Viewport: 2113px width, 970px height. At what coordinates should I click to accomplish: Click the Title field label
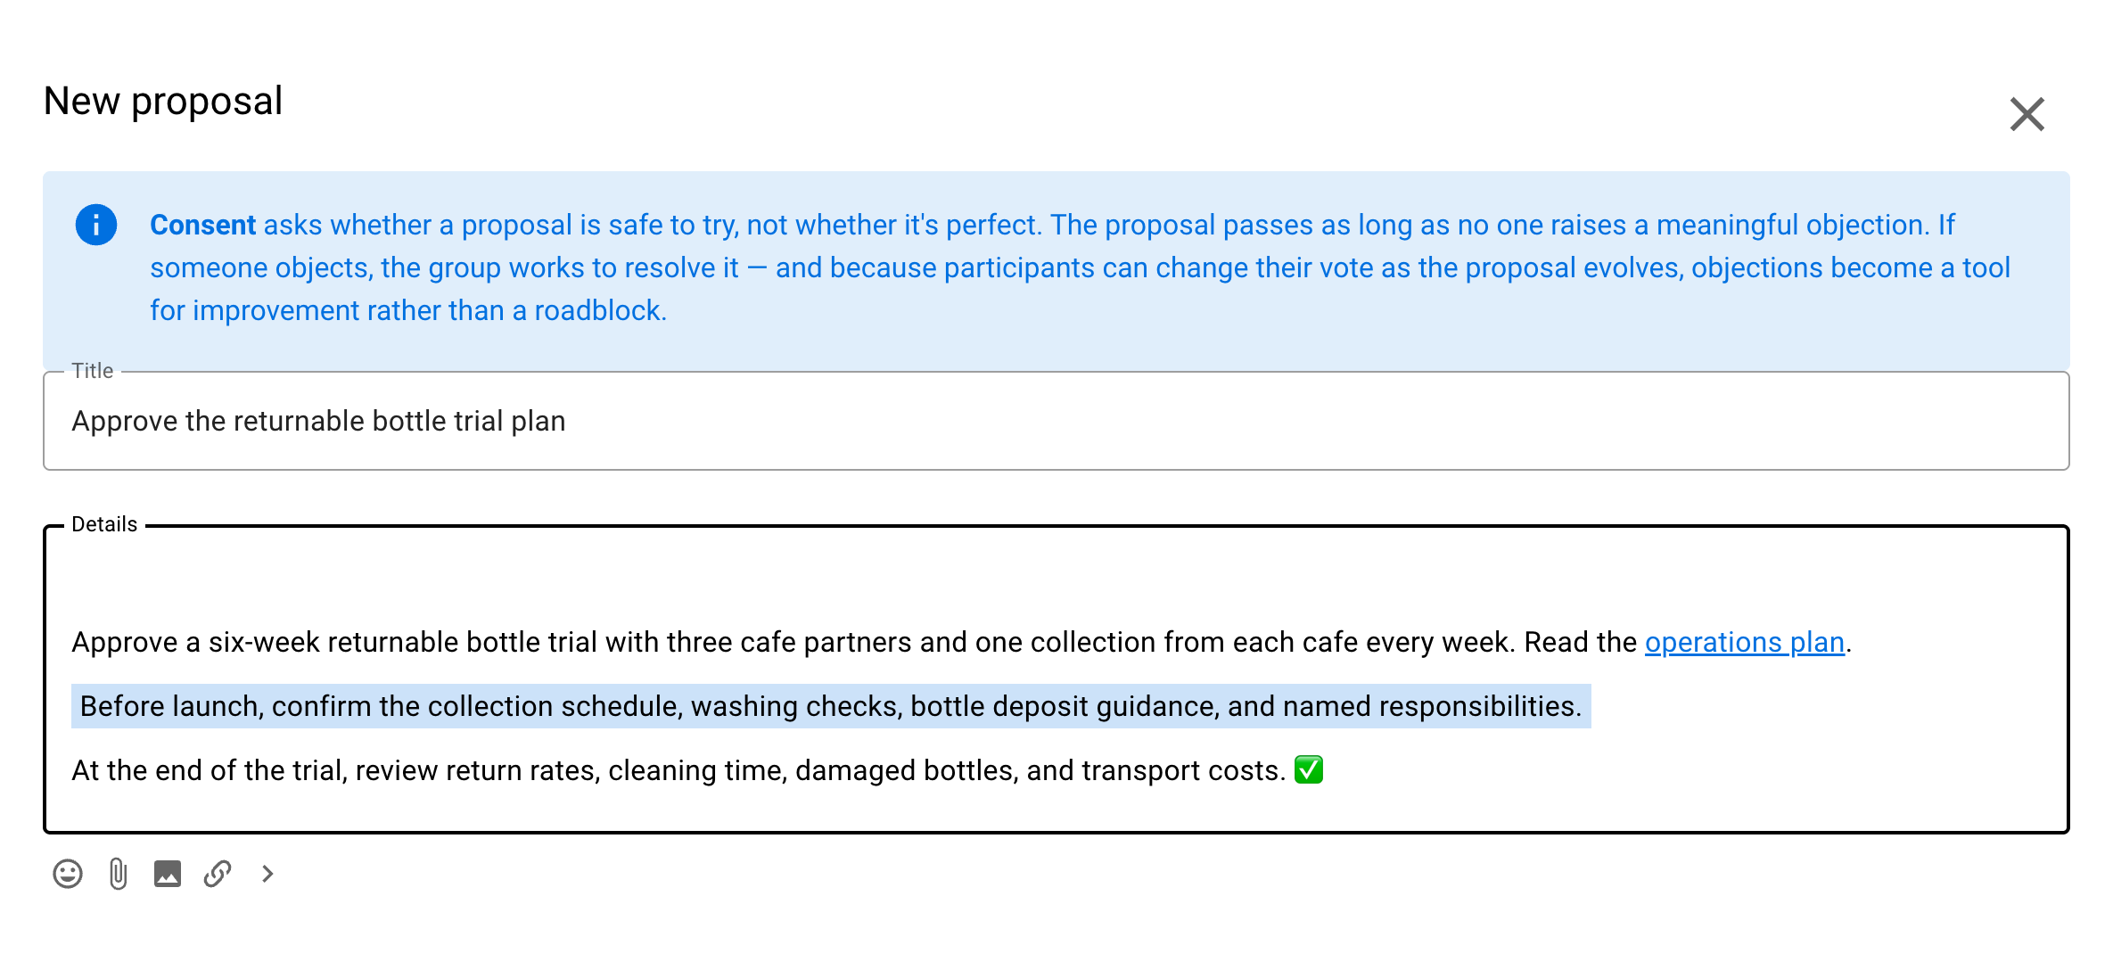[93, 371]
